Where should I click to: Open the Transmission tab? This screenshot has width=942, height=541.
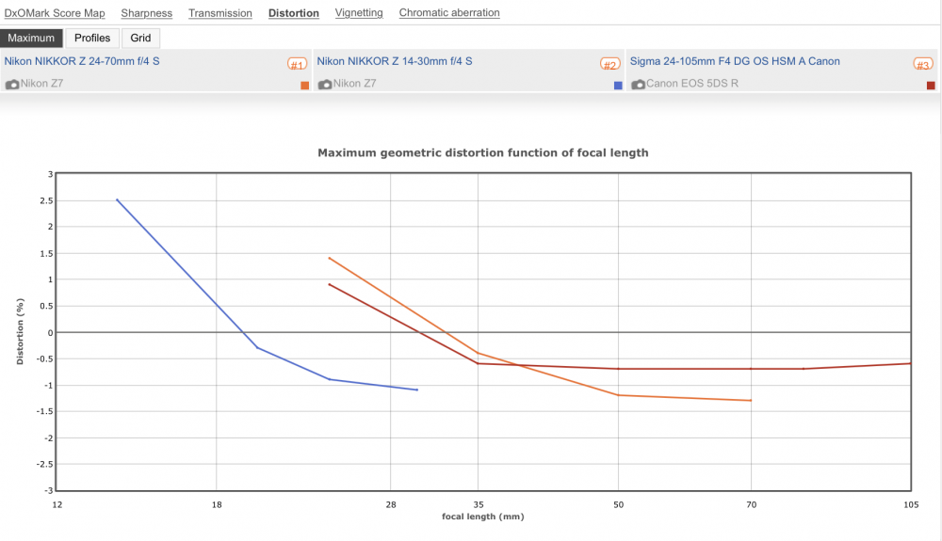(x=219, y=12)
